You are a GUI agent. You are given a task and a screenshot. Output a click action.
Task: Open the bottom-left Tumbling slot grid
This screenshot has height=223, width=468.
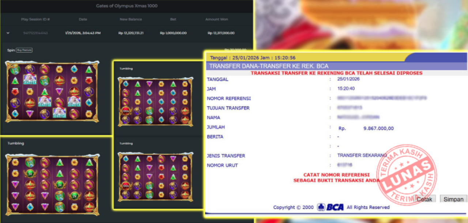click(x=52, y=184)
